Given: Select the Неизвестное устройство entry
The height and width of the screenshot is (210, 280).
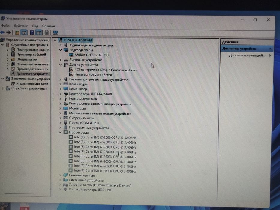Looking at the screenshot, I should pos(93,75).
